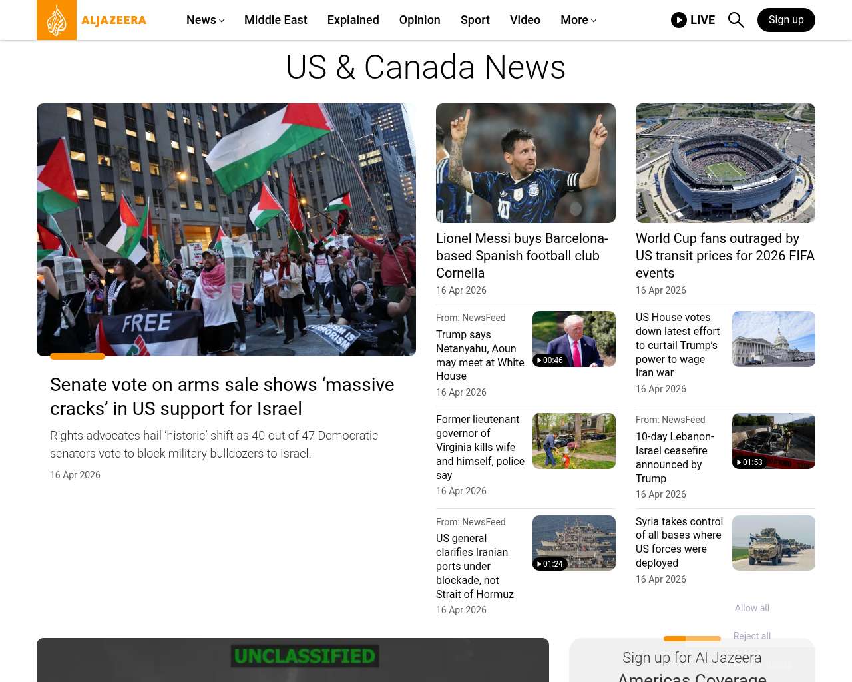Click the Sign up button
Screen dimensions: 852x682
pyautogui.click(x=785, y=20)
